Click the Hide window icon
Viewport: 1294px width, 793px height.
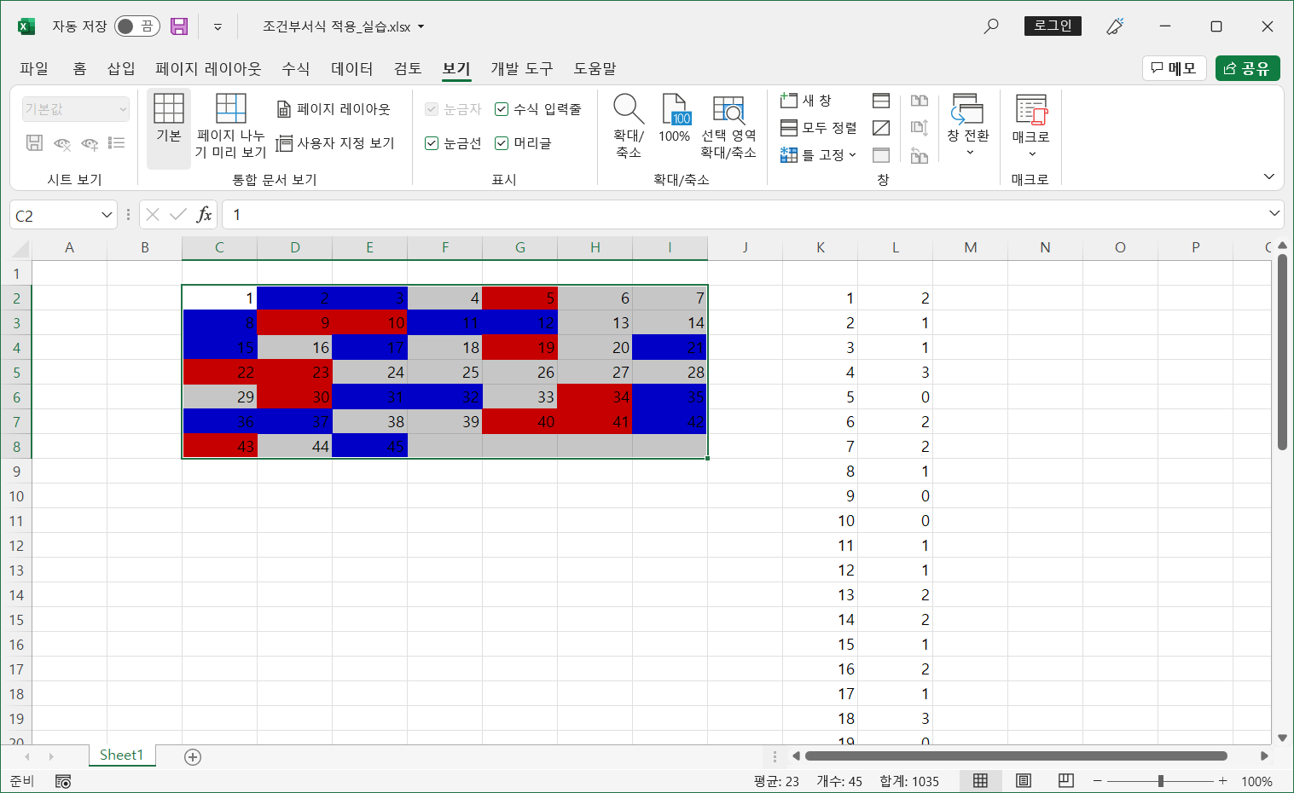pyautogui.click(x=881, y=128)
